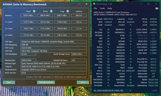This screenshot has height=96, width=161.
Task: Take a ZenTimings screenshot with camera icon
Action: 157,8
